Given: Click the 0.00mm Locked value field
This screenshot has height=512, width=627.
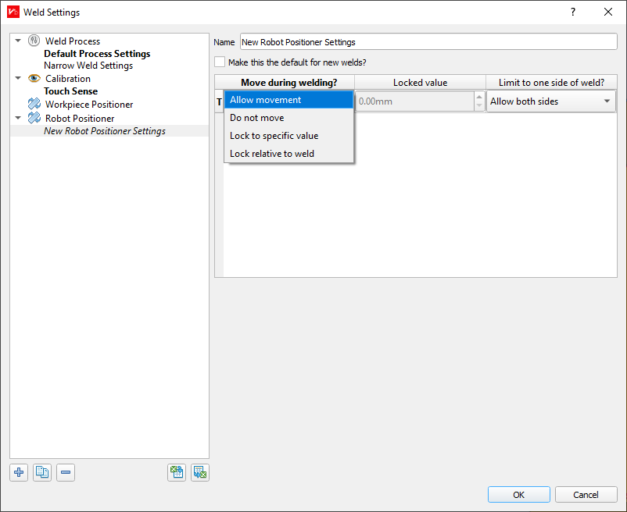Looking at the screenshot, I should click(x=414, y=101).
